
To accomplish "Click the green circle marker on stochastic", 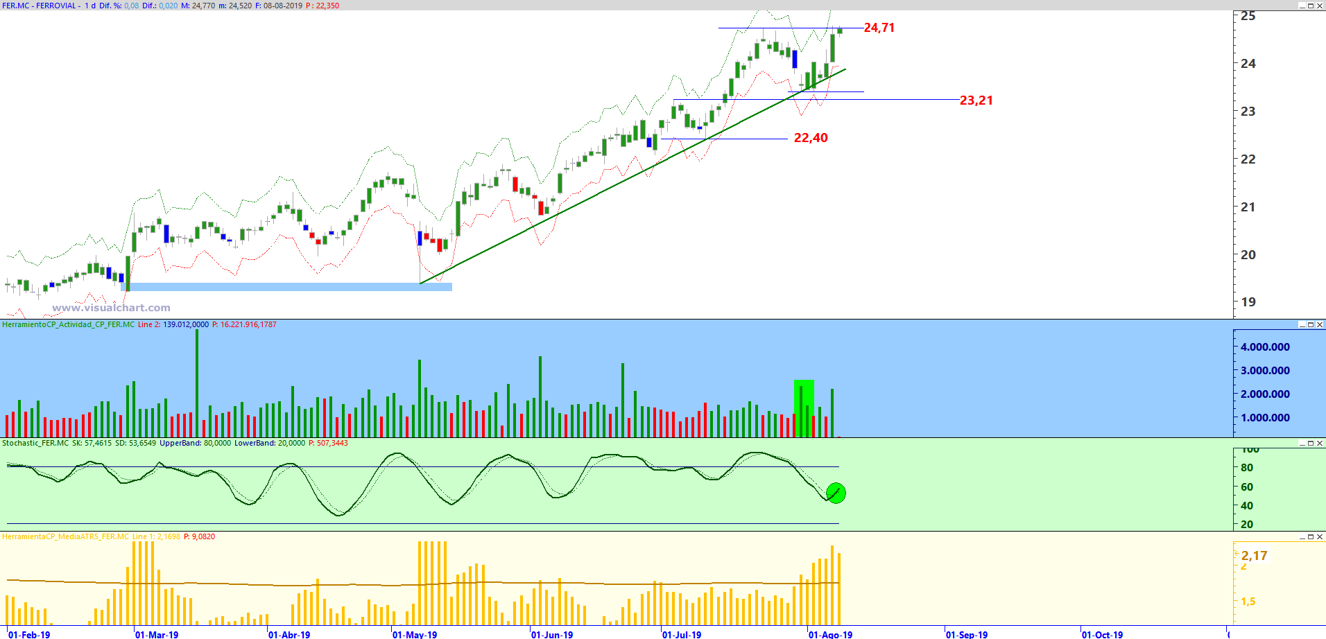I will 836,493.
